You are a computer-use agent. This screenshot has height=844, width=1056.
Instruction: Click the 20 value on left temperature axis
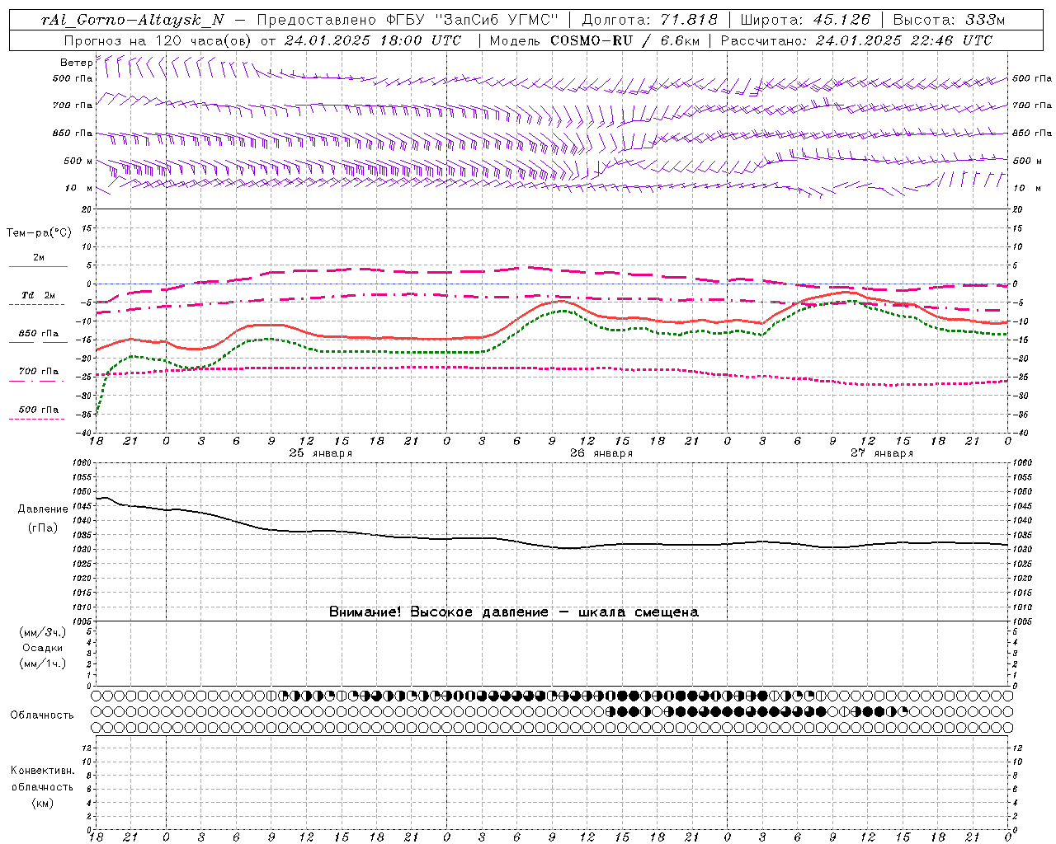88,209
